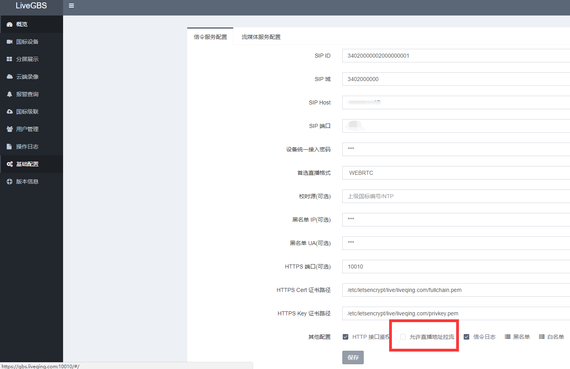Open 版本信息 page
Viewport: 570px width, 369px height.
pyautogui.click(x=31, y=182)
